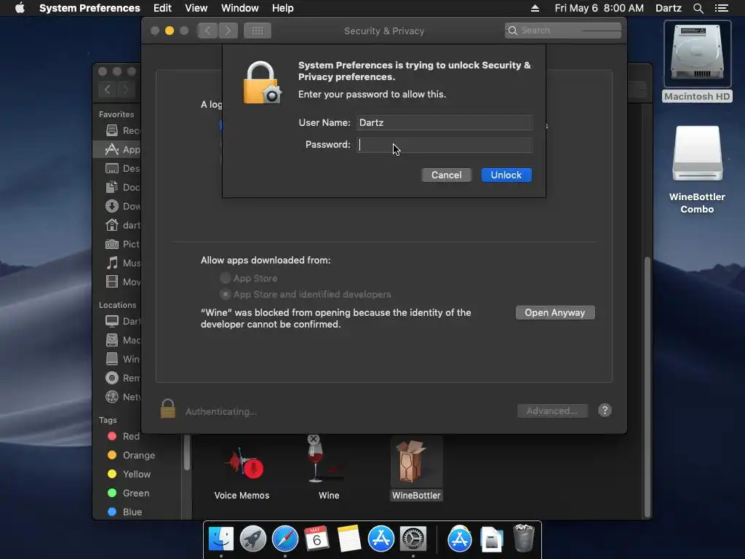This screenshot has width=745, height=559.
Task: Show all preferences with the grid icon
Action: [258, 31]
